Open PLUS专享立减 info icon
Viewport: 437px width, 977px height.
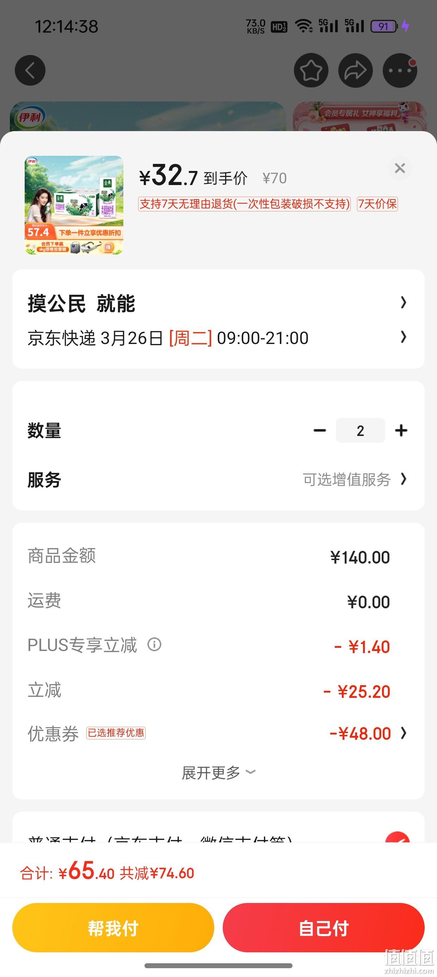pos(154,644)
